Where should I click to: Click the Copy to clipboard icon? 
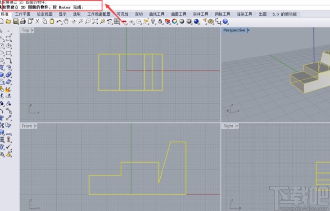[45, 22]
